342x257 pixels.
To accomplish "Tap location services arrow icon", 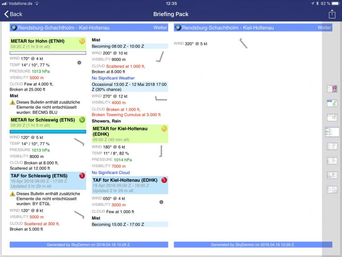I will pyautogui.click(x=313, y=3).
